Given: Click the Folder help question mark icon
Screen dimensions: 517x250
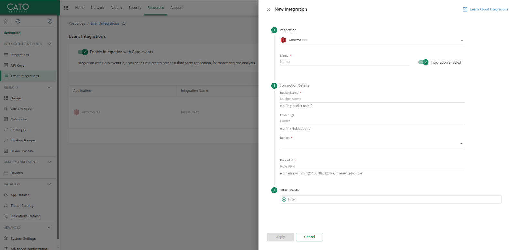Looking at the screenshot, I should [292, 115].
